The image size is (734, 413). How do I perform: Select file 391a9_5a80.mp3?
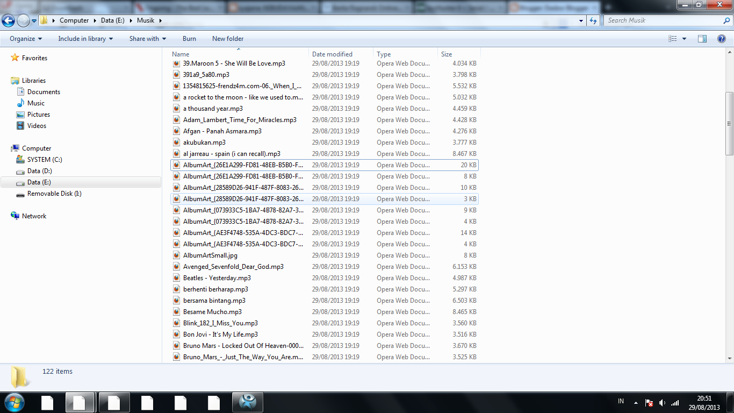coord(206,75)
